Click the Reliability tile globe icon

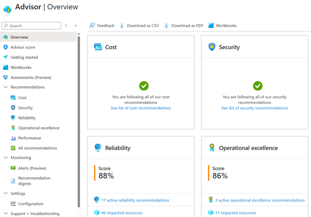coord(98,148)
